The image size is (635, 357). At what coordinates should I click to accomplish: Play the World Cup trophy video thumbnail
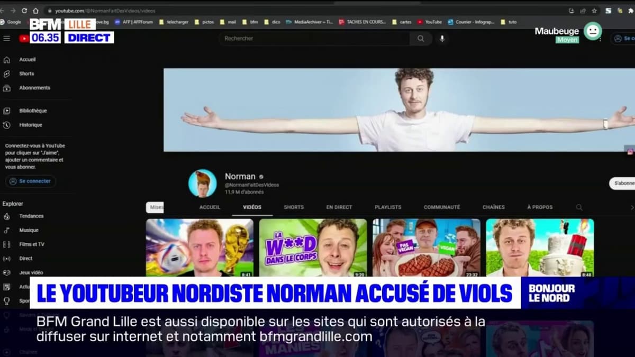click(199, 248)
